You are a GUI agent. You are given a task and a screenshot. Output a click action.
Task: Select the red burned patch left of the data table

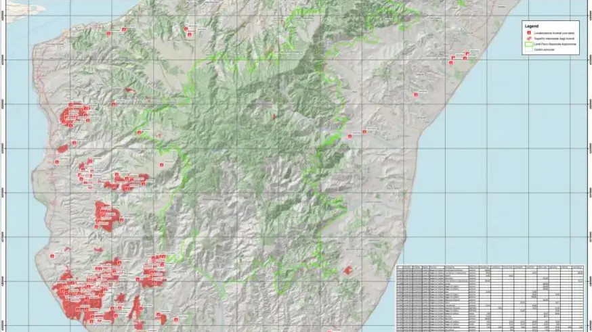coord(348,270)
